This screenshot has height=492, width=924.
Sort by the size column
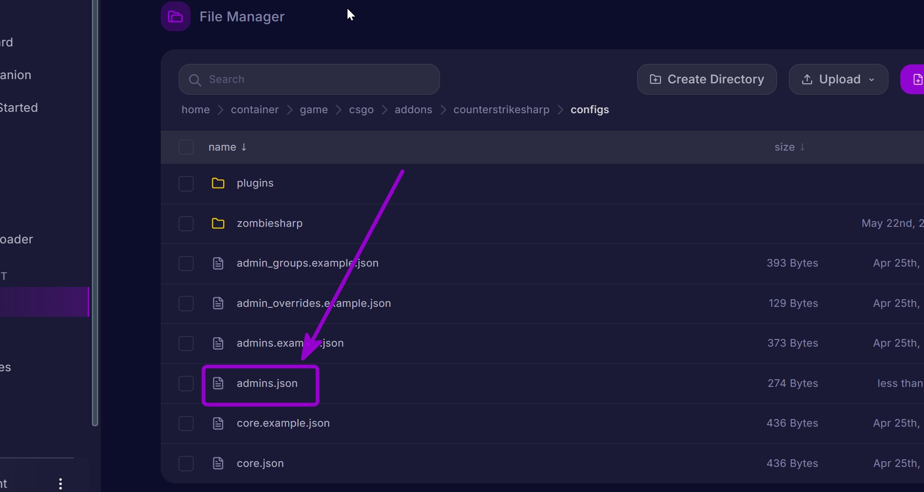click(789, 147)
